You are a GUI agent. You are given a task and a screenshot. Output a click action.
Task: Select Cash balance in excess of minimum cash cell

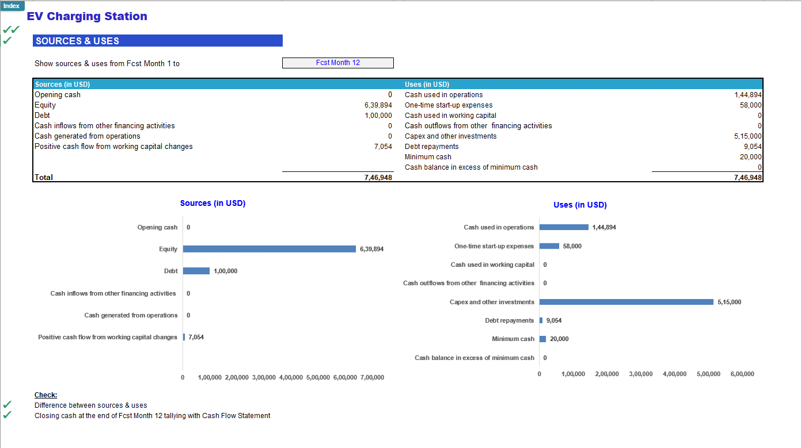471,167
